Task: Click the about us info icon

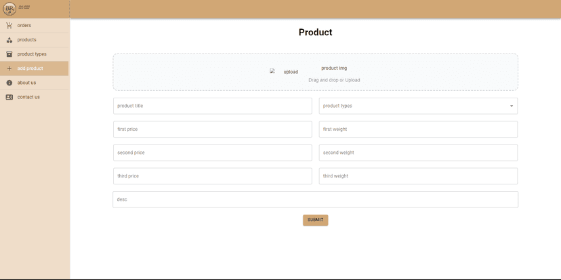Action: pyautogui.click(x=9, y=83)
